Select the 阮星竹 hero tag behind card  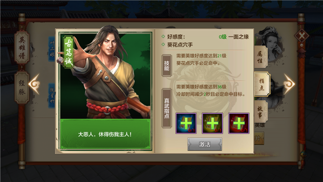tap(52, 95)
